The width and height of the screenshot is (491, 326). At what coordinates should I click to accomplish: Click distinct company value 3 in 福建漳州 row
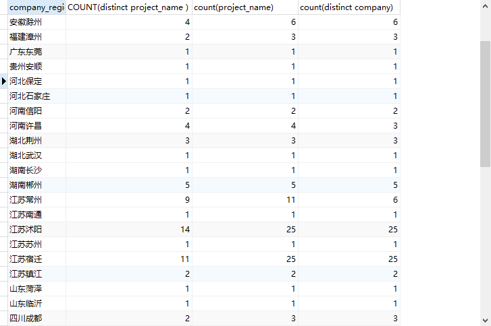(x=349, y=37)
